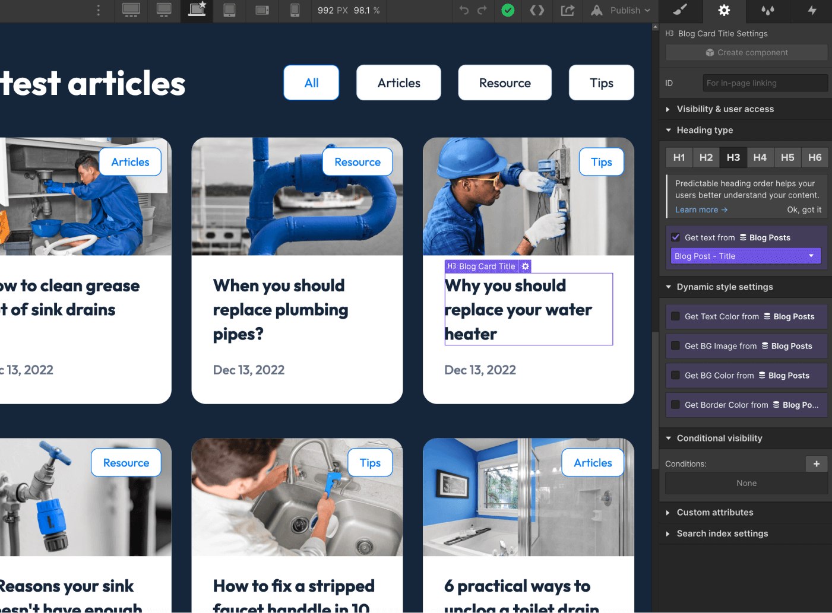This screenshot has height=613, width=832.
Task: Enable 'Get BG Image from Blog Posts'
Action: (x=675, y=346)
